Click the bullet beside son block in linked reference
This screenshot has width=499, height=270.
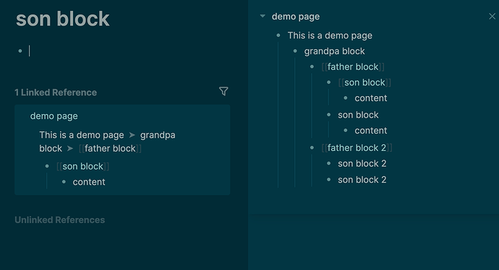(x=47, y=166)
